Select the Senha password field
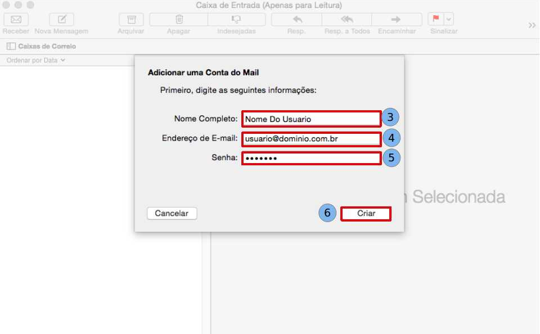 tap(311, 159)
